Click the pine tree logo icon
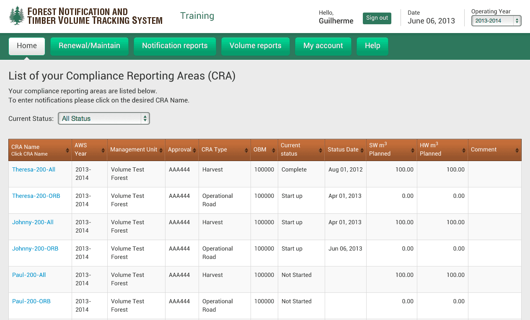Screen dimensions: 530x320 tap(17, 16)
